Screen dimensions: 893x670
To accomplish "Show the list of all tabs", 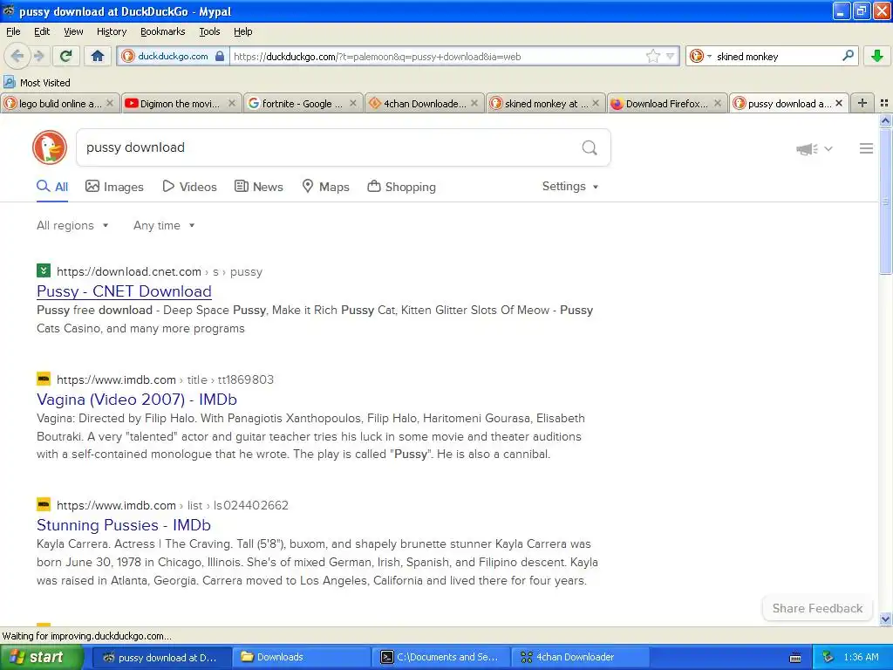I will 884,103.
